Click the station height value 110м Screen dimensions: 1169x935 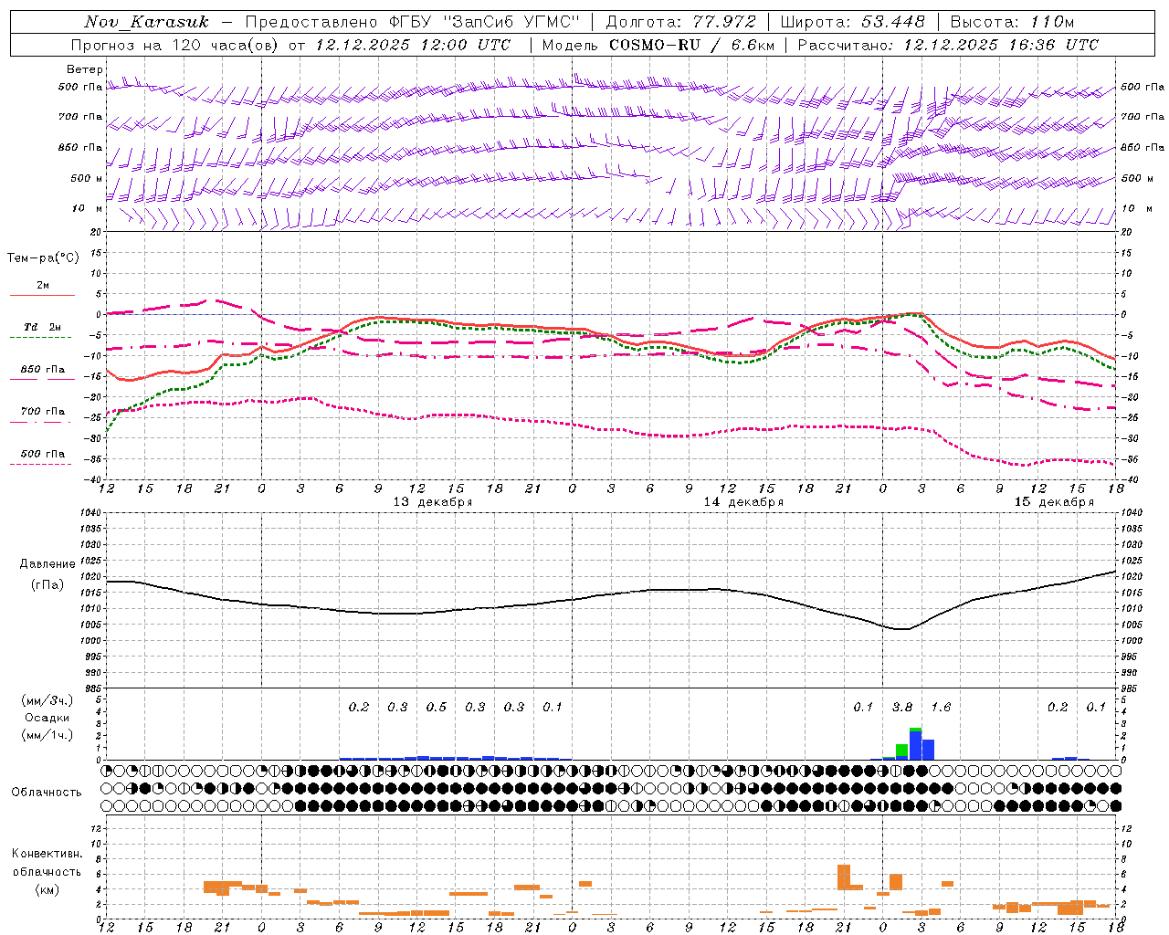coord(1051,22)
